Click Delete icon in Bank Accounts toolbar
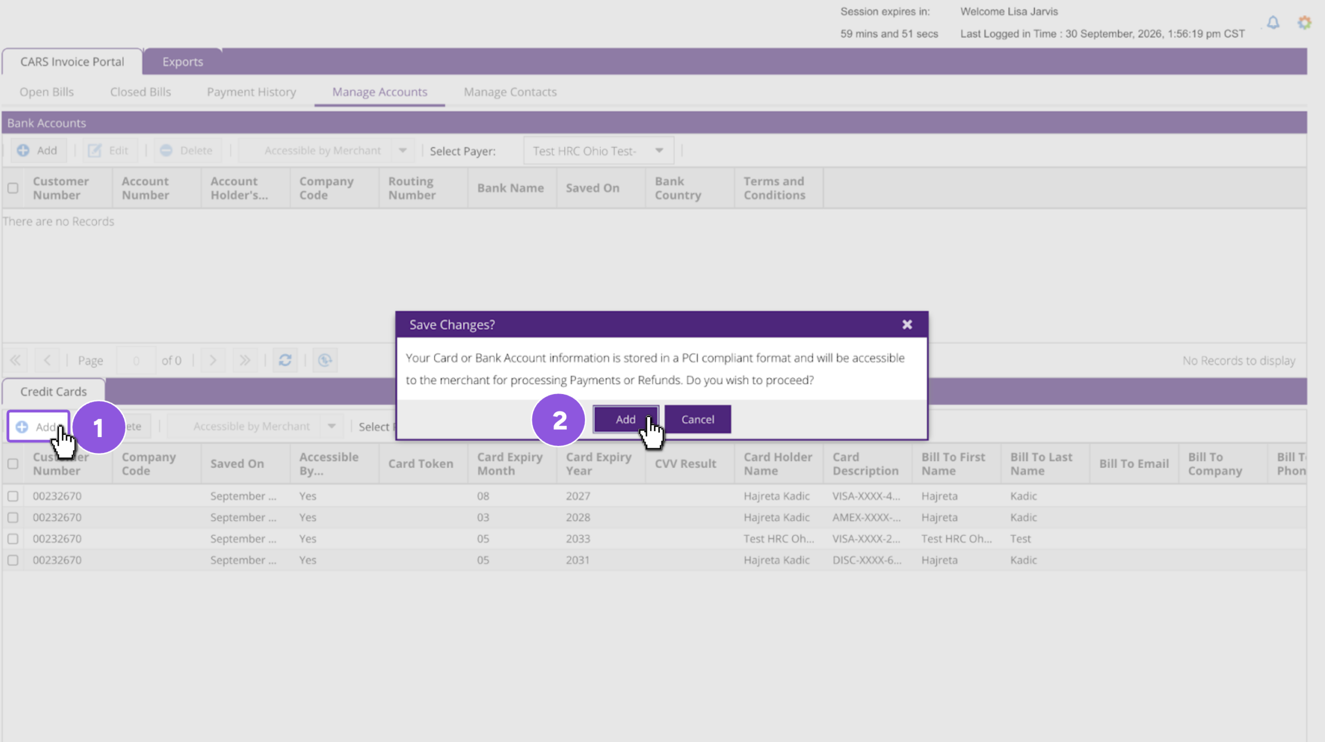Viewport: 1325px width, 742px height. [166, 151]
